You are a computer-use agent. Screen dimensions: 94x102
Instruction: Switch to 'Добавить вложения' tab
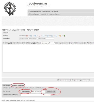[x=18, y=85]
